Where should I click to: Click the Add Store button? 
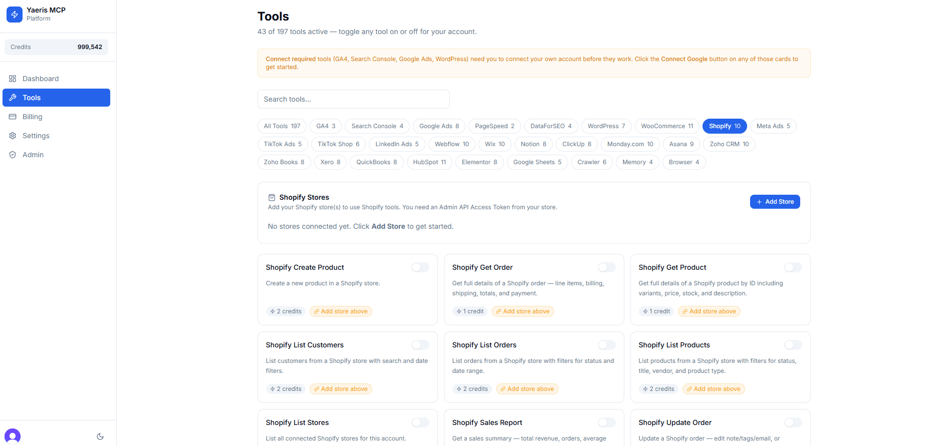pyautogui.click(x=775, y=202)
